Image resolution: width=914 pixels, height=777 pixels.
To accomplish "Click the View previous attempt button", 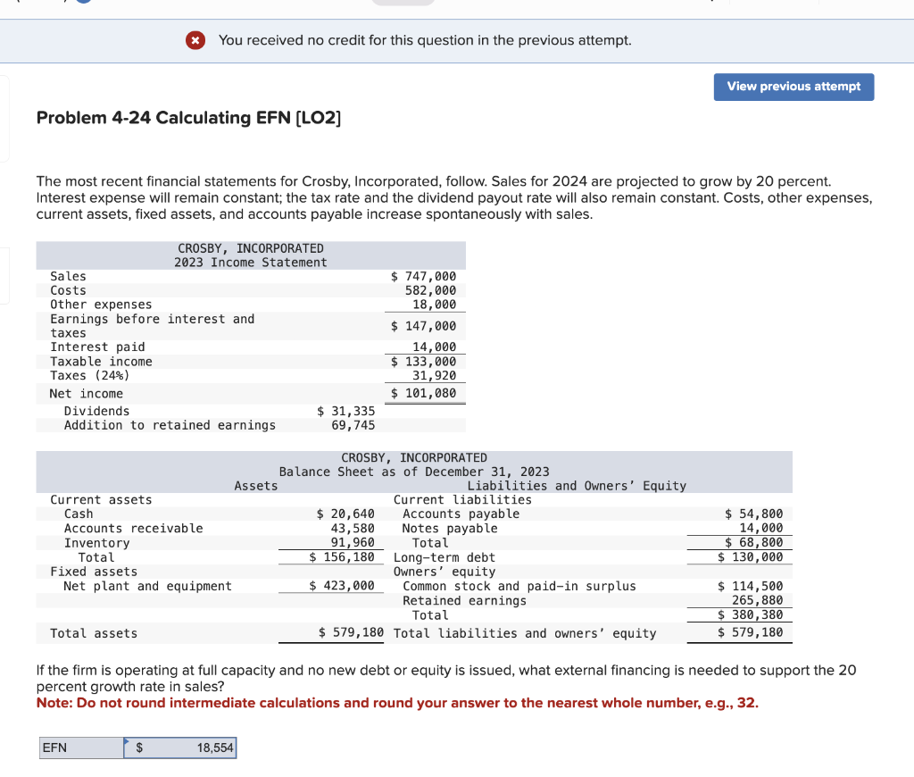I will (794, 87).
